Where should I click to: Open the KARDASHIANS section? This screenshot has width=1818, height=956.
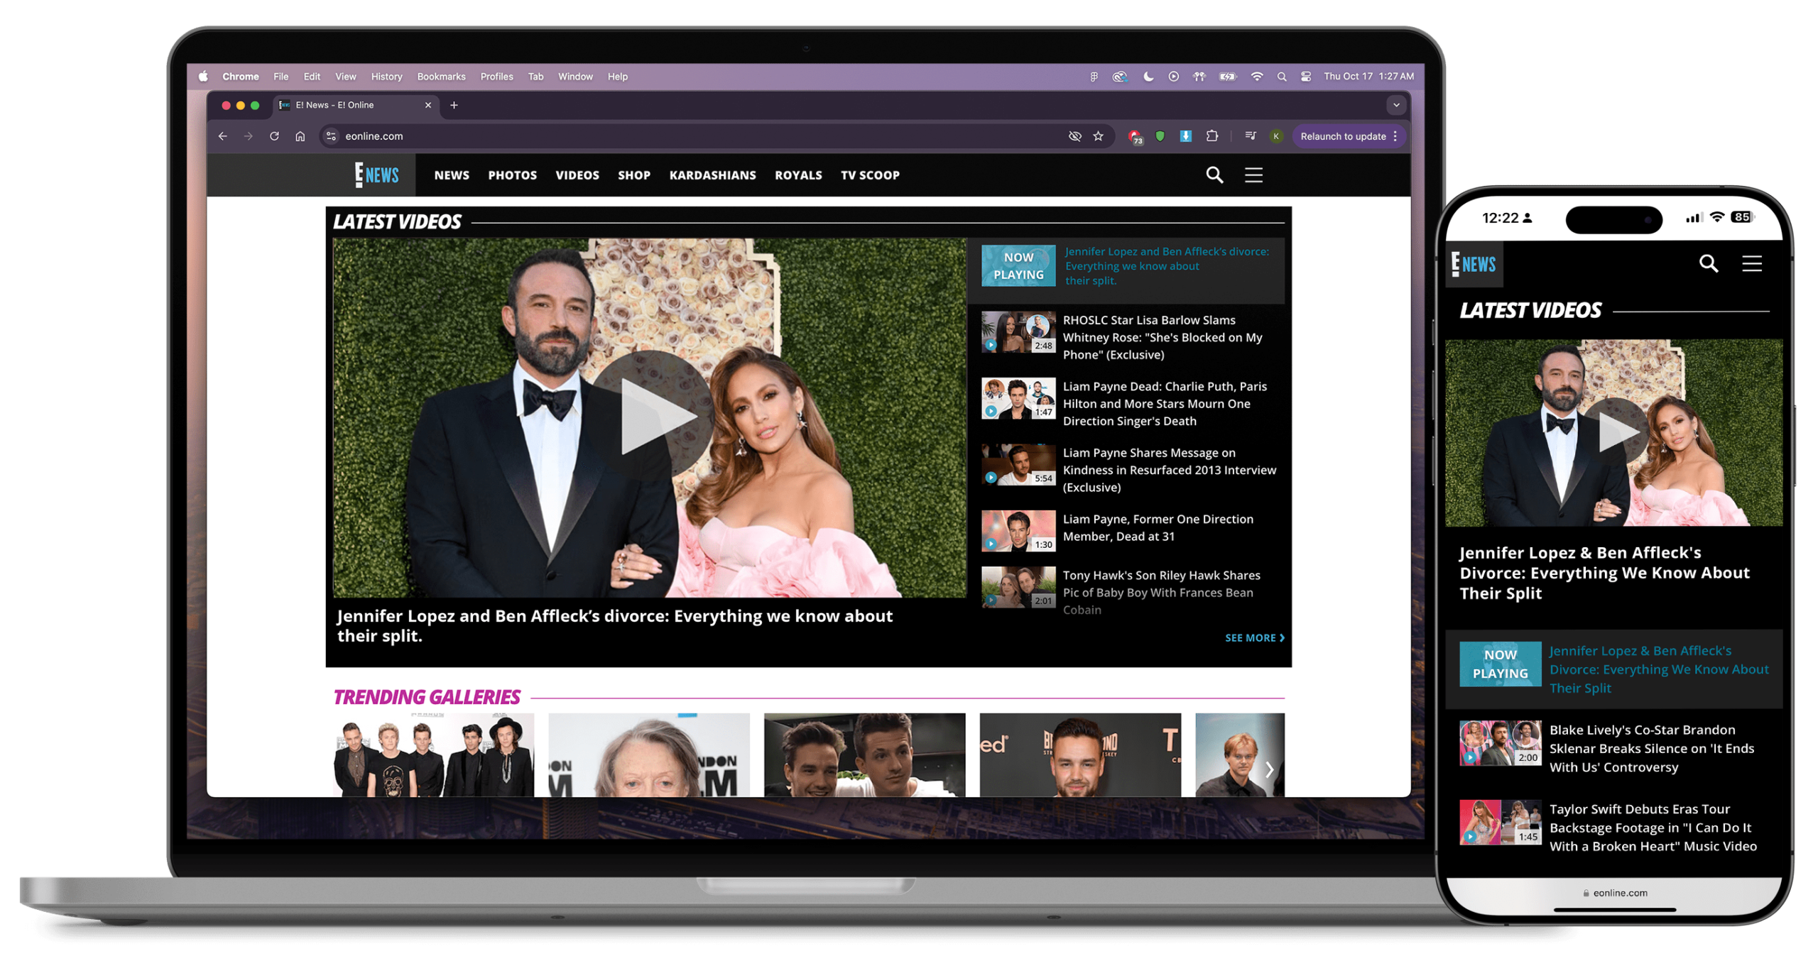point(712,175)
